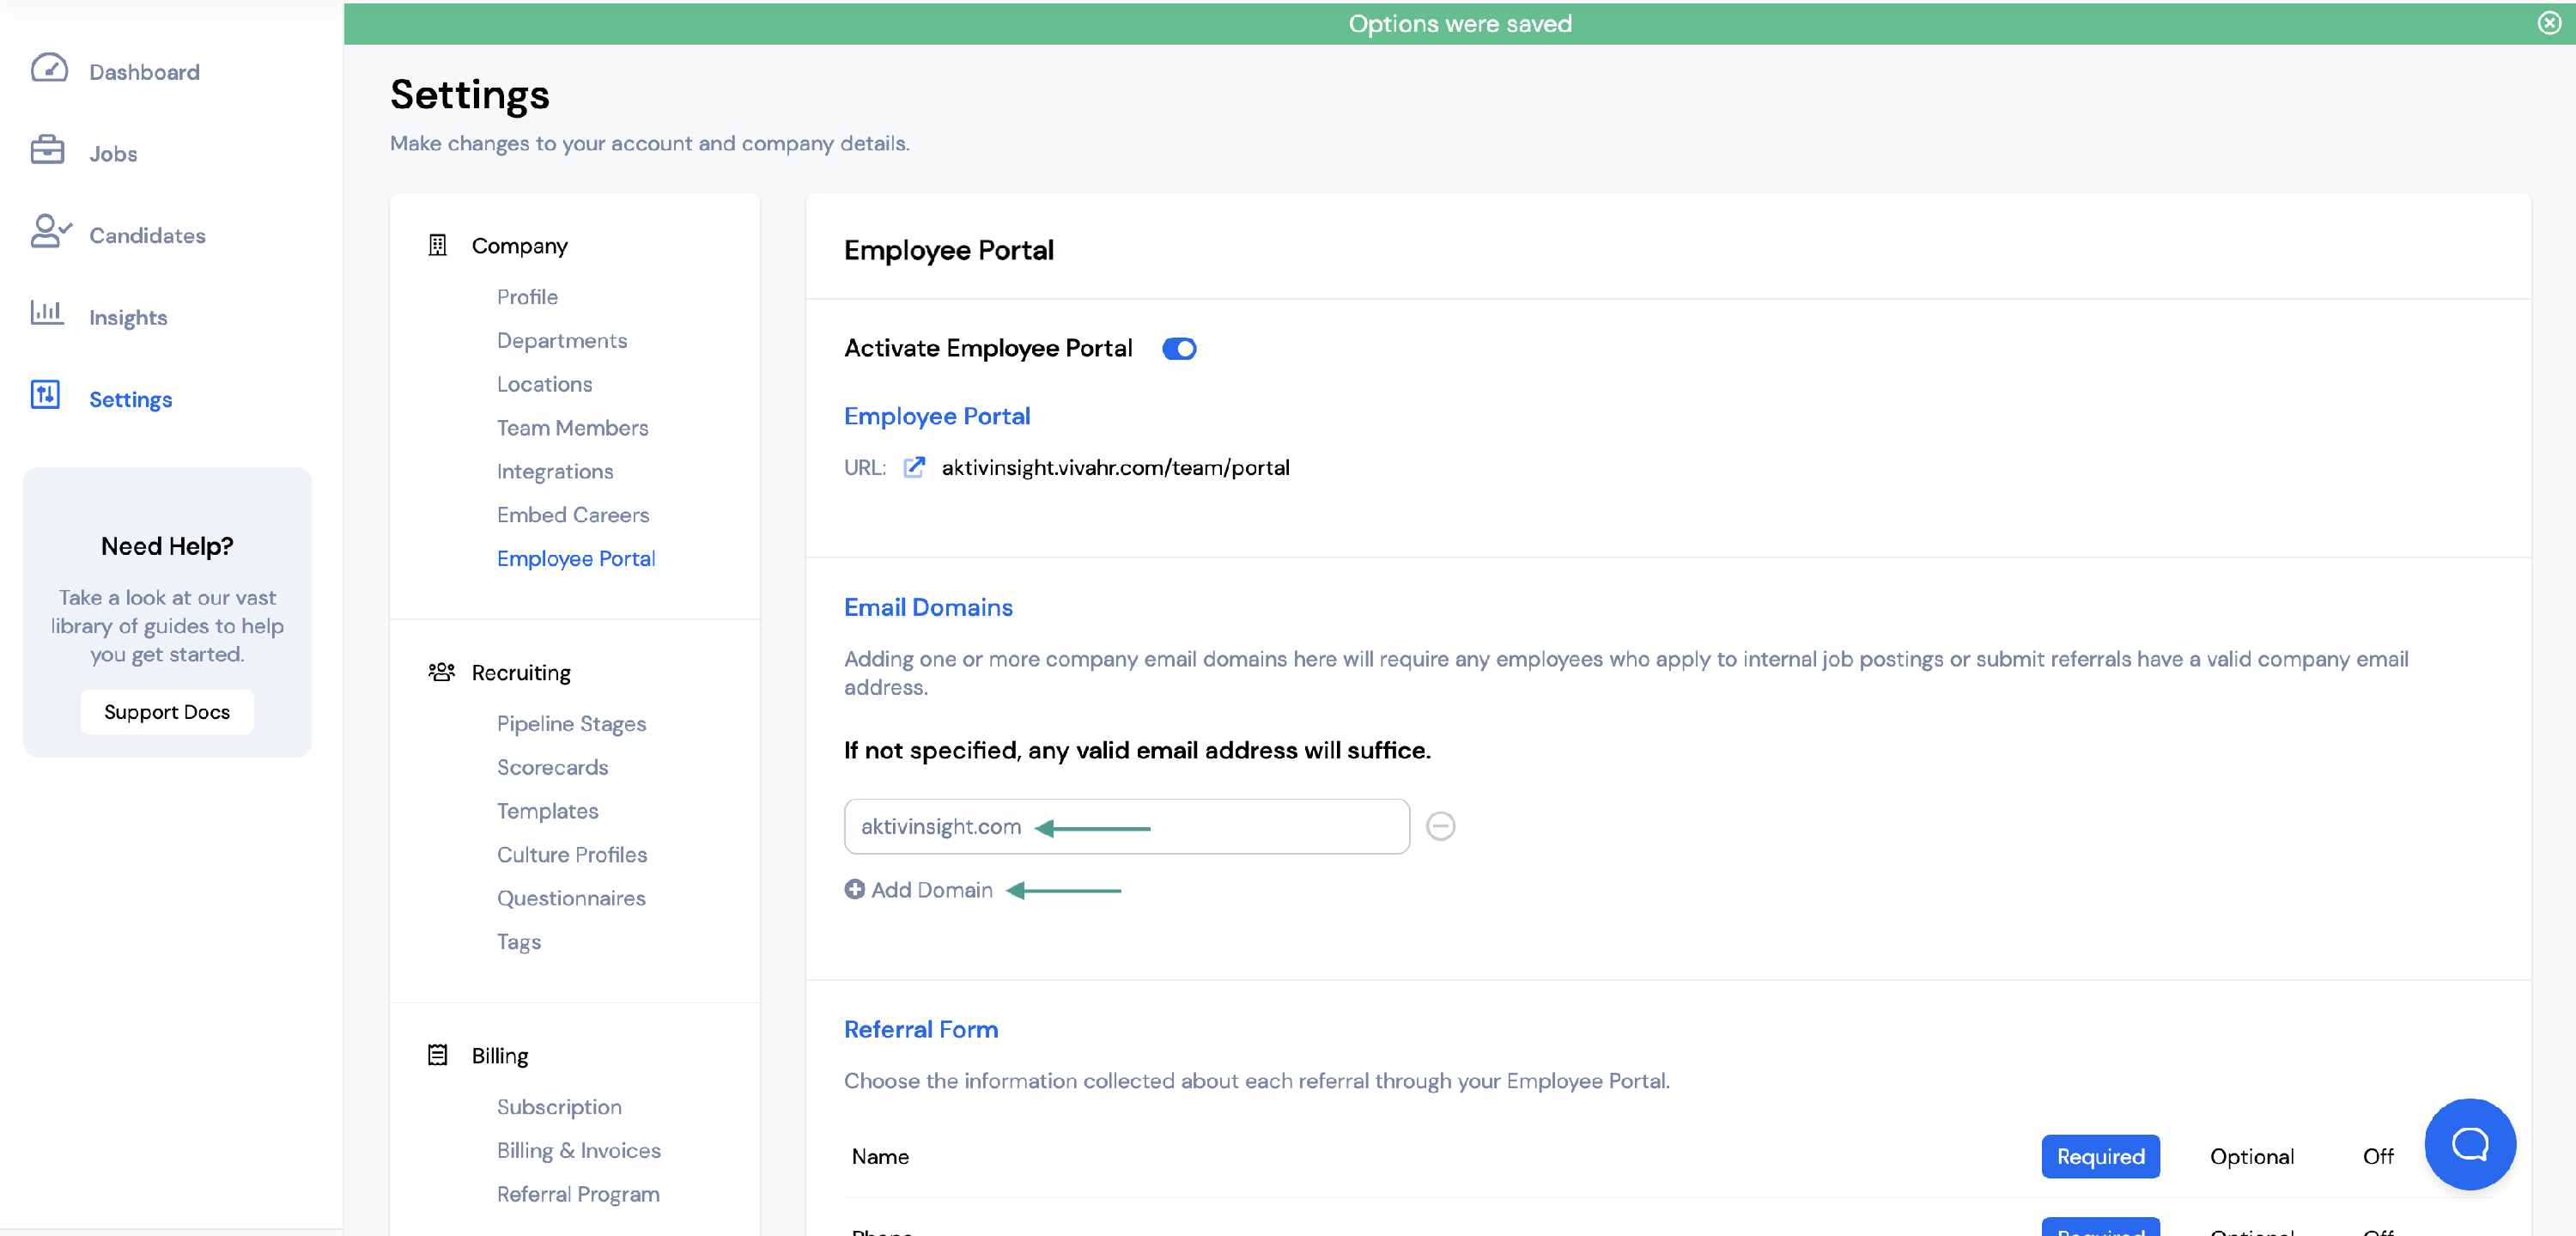
Task: Select Settings in the sidebar
Action: tap(130, 399)
